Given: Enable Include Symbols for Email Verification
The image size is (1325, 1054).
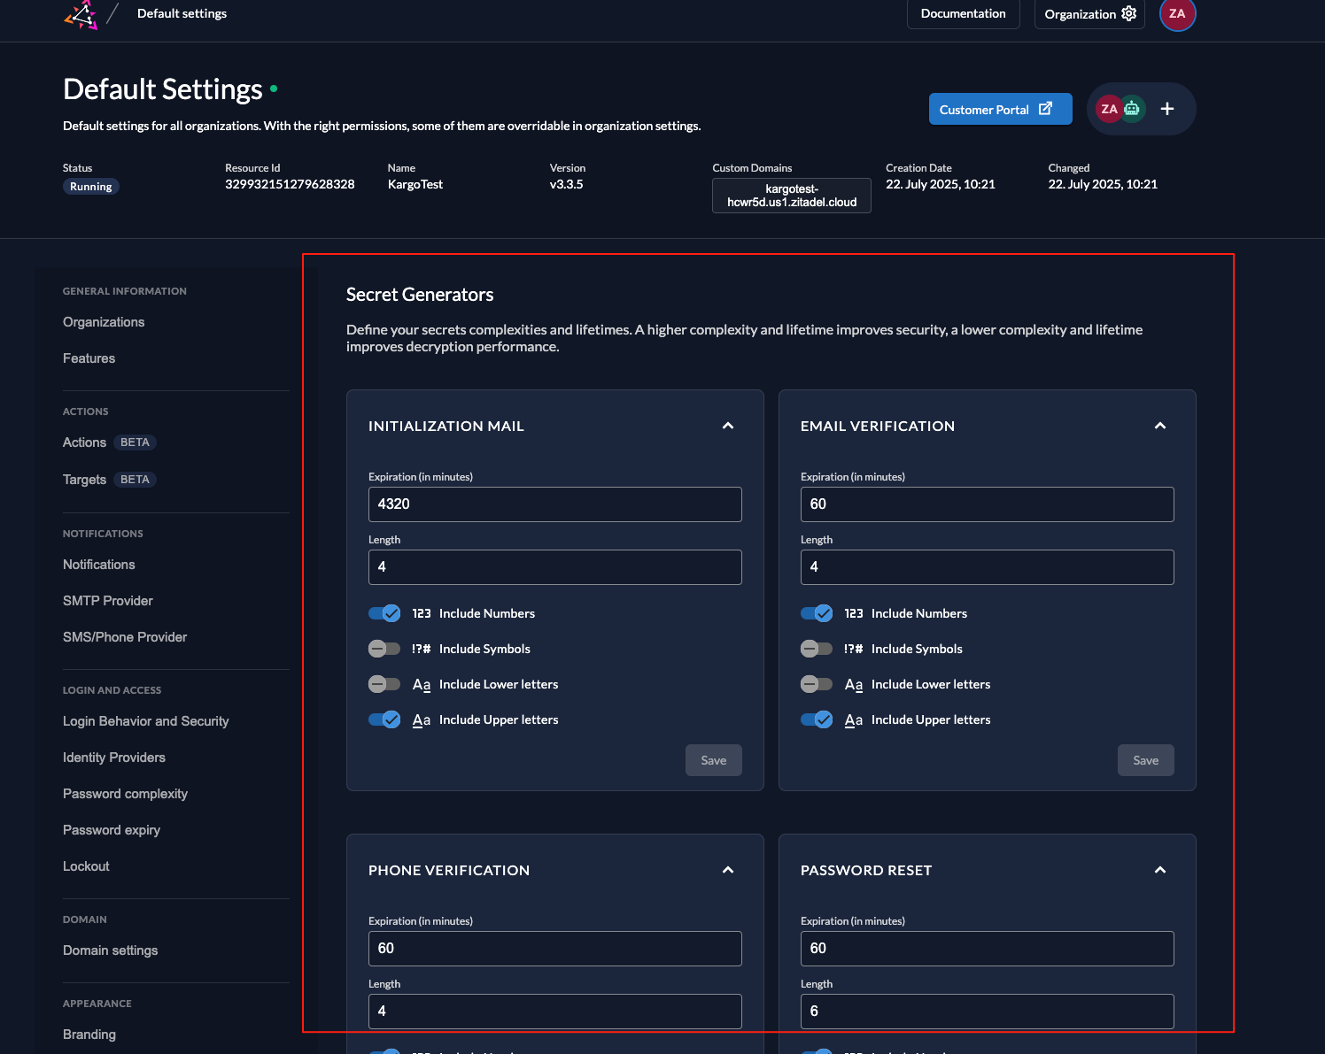Looking at the screenshot, I should [817, 649].
